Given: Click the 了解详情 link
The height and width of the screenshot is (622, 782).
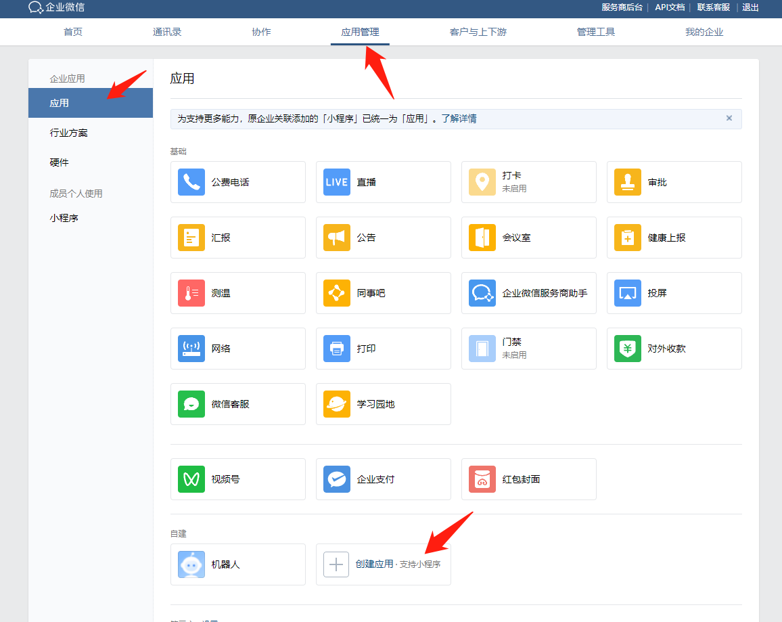Looking at the screenshot, I should coord(459,118).
